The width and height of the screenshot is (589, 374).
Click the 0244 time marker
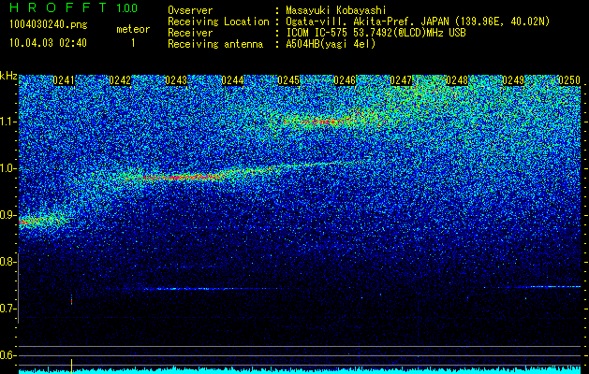[232, 80]
